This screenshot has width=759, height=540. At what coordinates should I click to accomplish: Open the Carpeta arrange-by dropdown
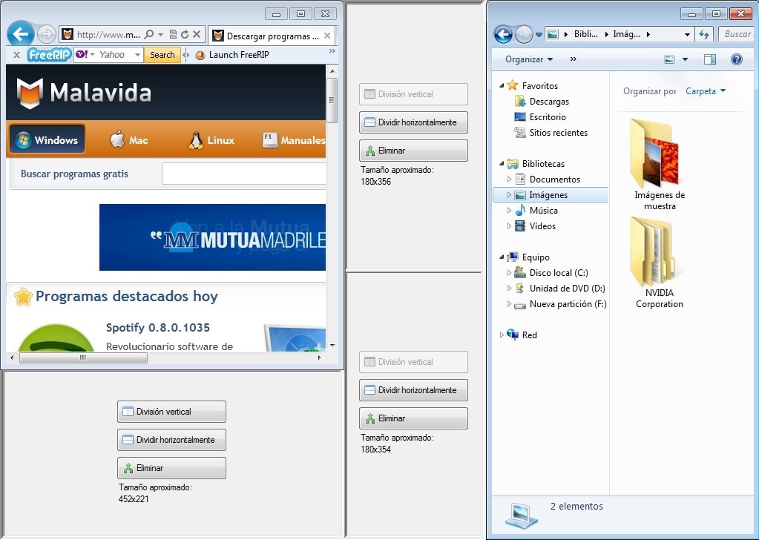[x=706, y=91]
